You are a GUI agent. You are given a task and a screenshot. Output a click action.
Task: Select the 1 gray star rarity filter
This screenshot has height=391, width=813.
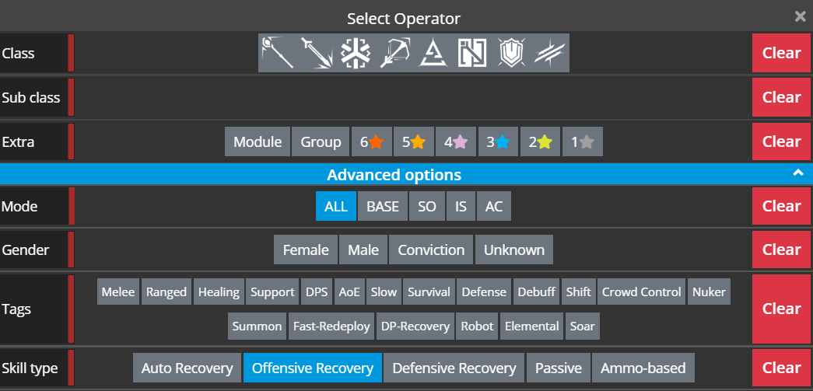(582, 141)
